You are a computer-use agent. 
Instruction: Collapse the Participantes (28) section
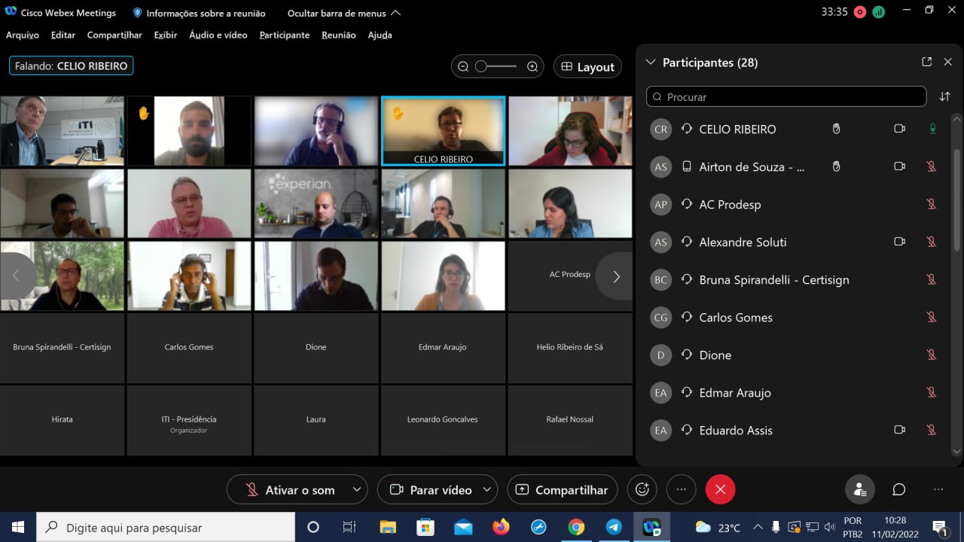(651, 62)
